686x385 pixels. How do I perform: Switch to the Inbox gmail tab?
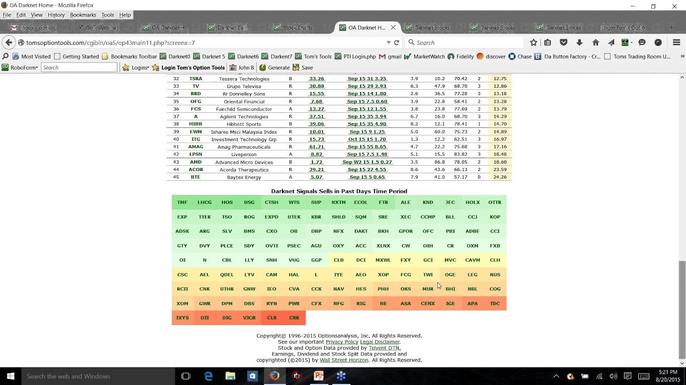point(35,27)
